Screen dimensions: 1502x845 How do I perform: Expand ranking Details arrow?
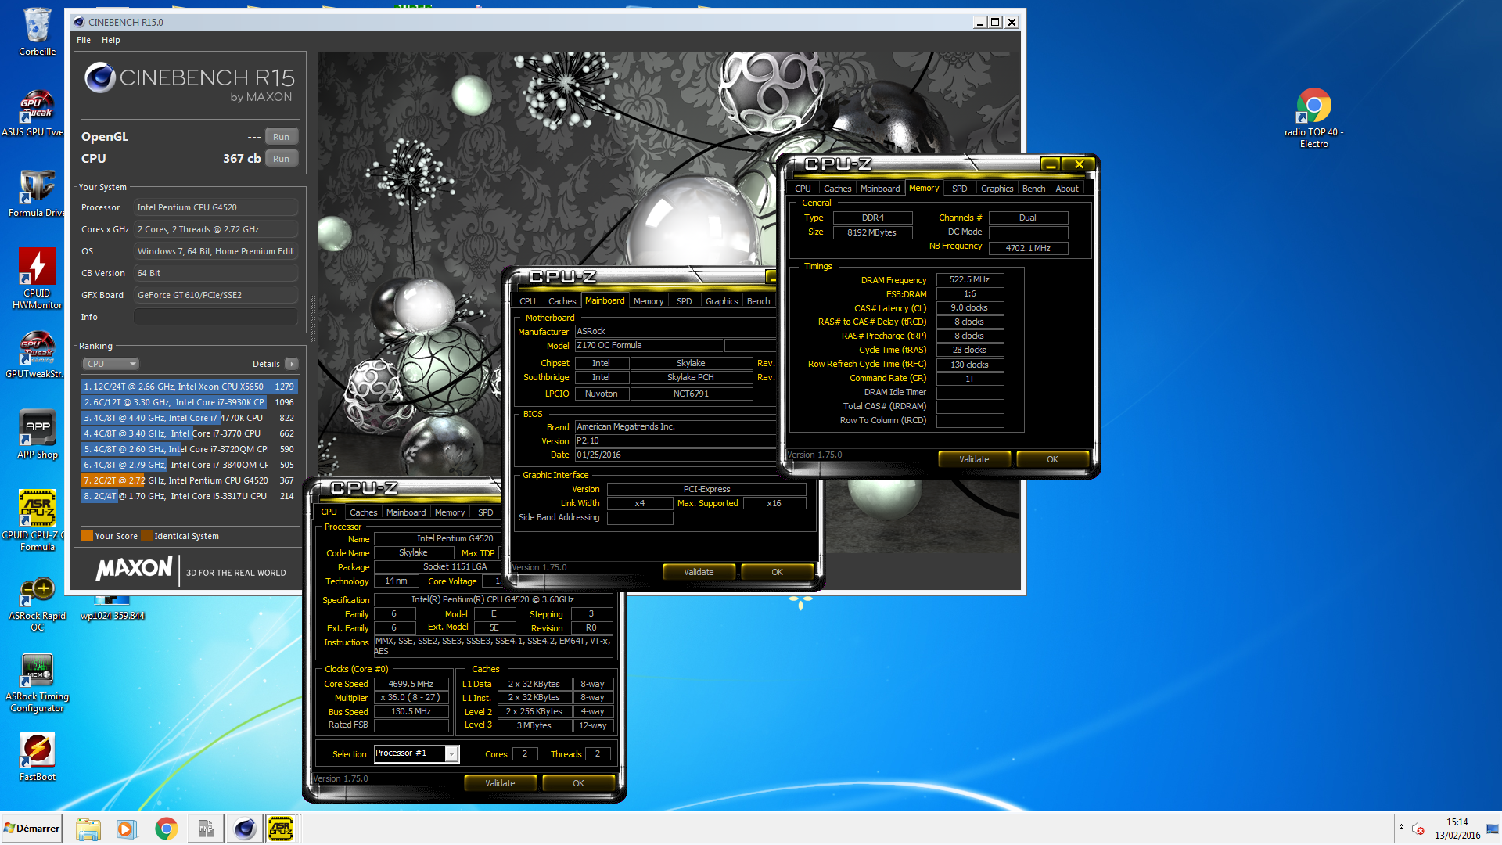click(x=292, y=364)
